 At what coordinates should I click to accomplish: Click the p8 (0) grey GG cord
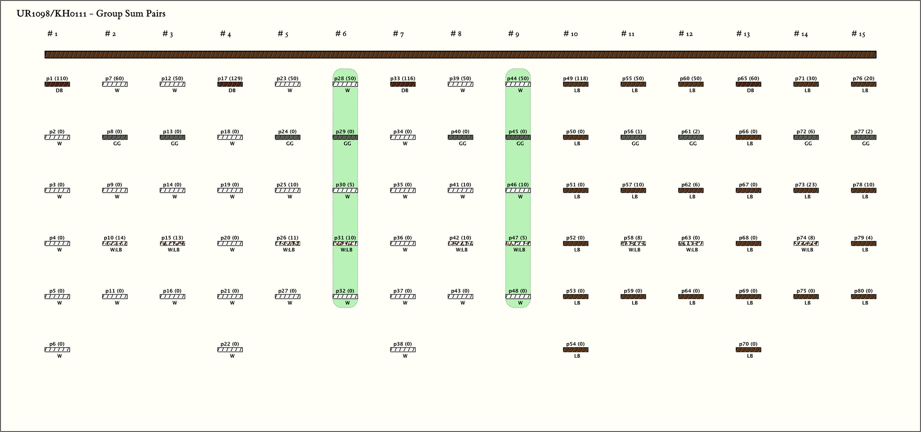point(115,137)
